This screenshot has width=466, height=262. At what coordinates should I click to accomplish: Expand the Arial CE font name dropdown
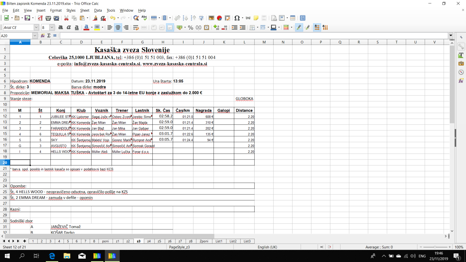click(36, 28)
